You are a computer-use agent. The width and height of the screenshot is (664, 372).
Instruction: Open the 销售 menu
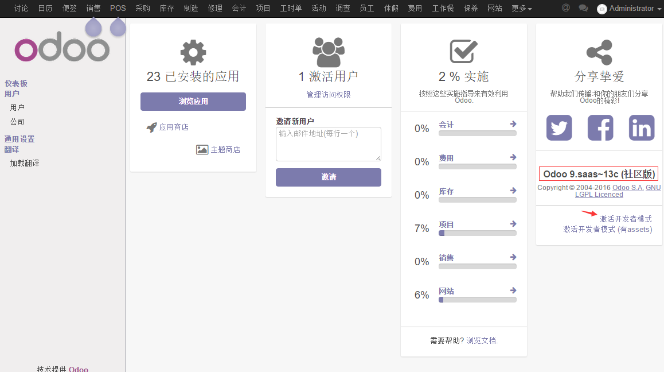pos(93,9)
